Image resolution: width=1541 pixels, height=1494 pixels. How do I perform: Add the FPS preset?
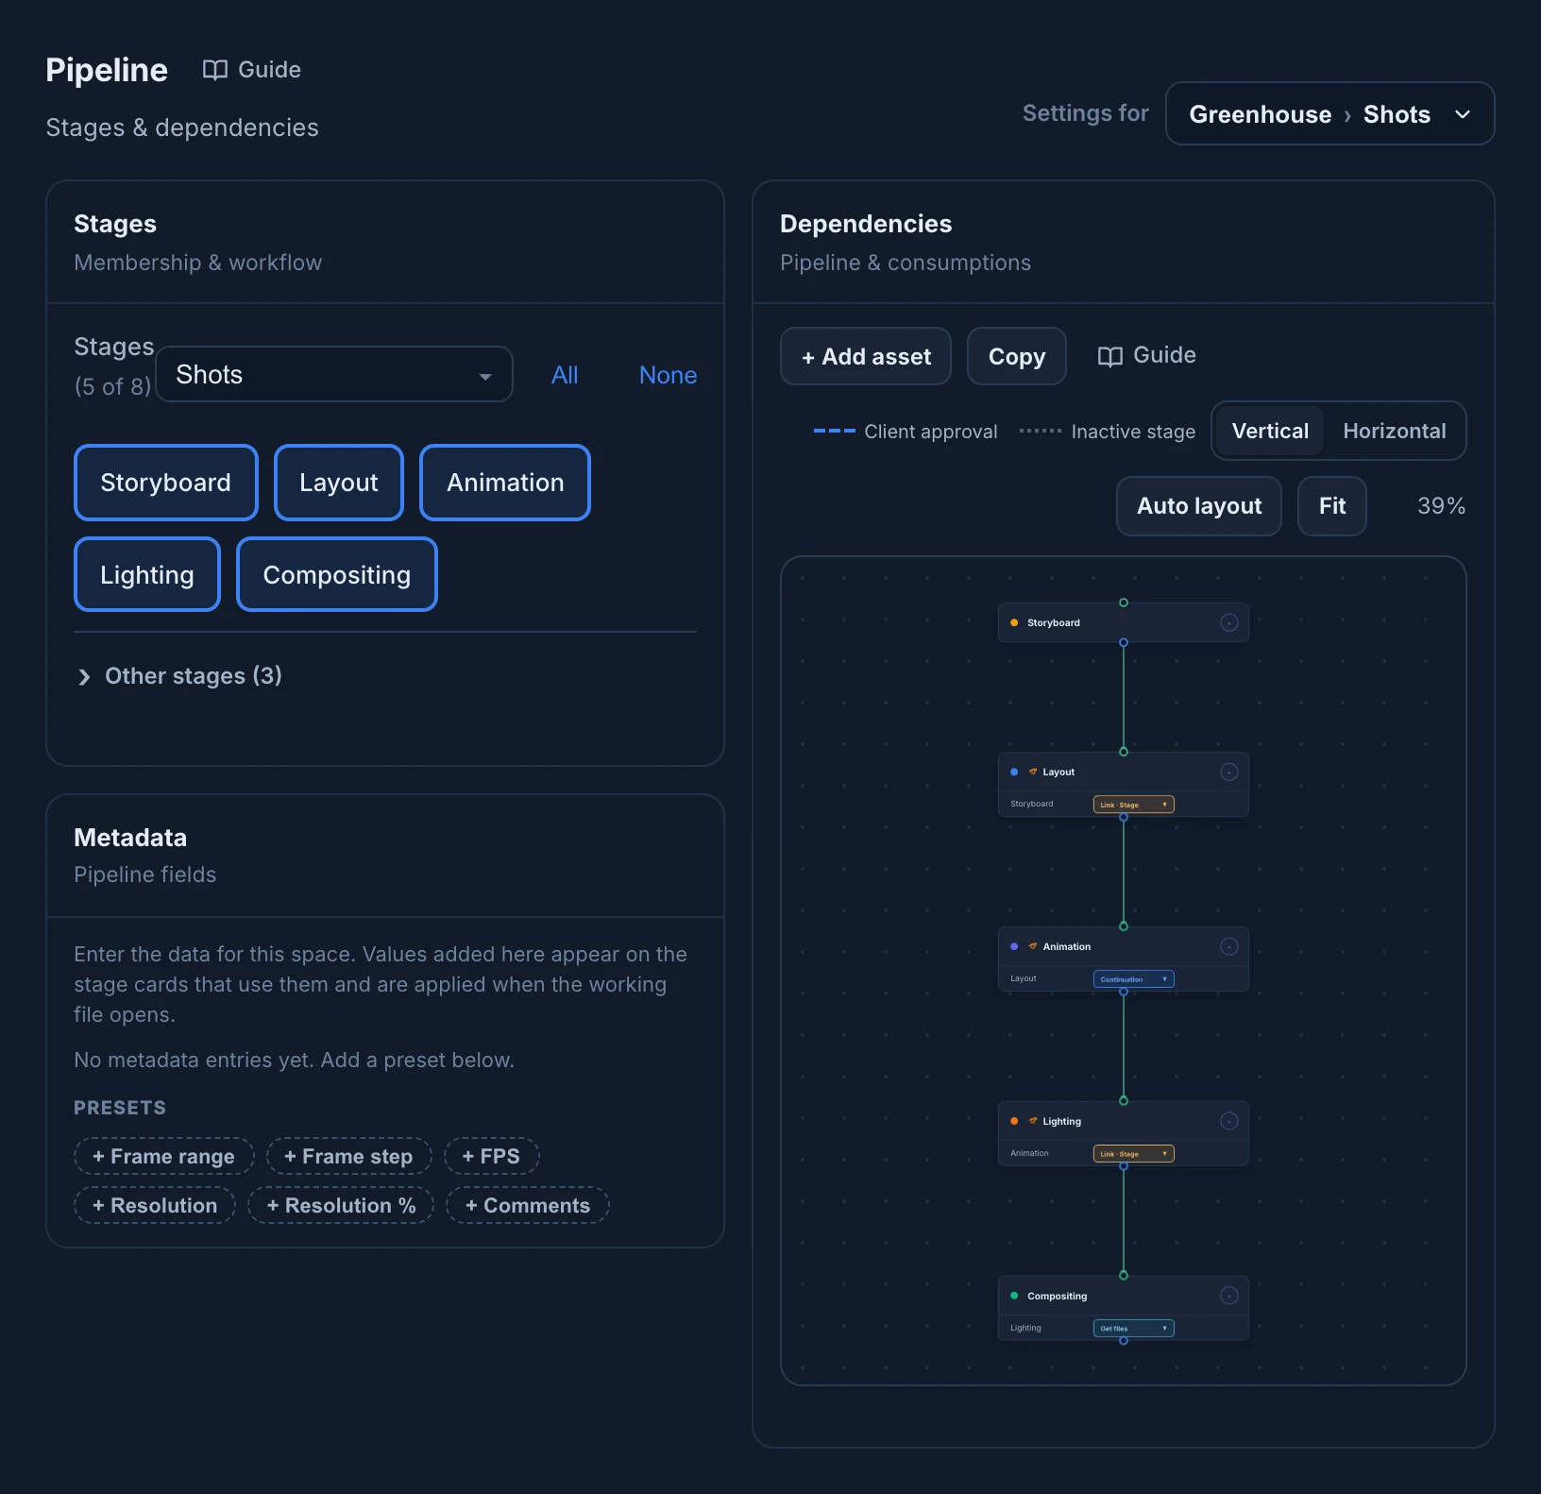click(x=492, y=1157)
